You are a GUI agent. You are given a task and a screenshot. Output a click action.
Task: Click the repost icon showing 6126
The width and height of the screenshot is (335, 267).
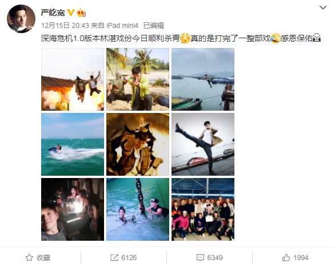click(114, 258)
